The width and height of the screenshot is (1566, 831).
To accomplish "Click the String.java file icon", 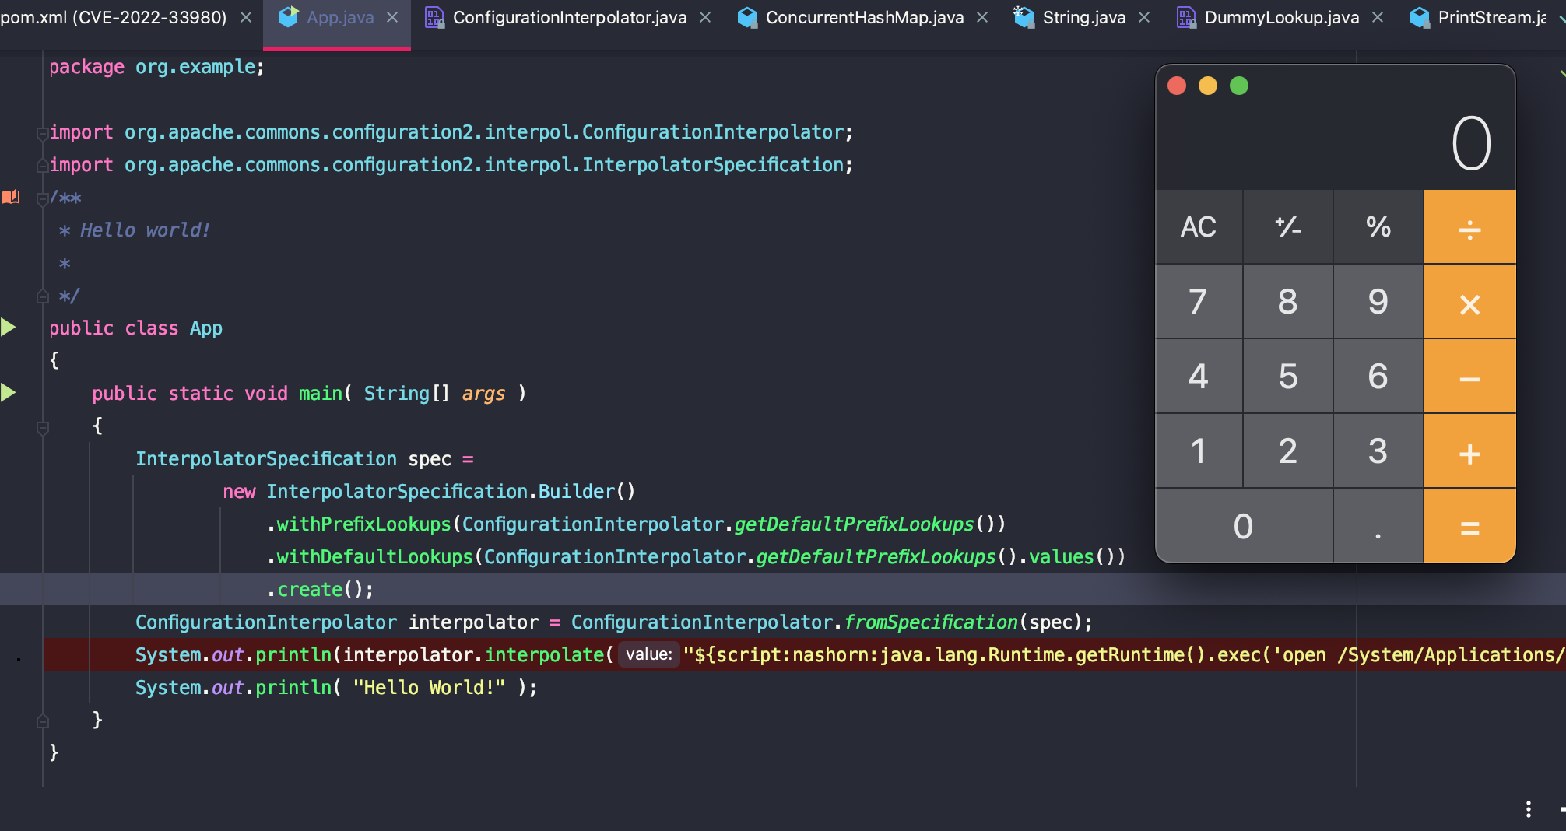I will (1024, 17).
